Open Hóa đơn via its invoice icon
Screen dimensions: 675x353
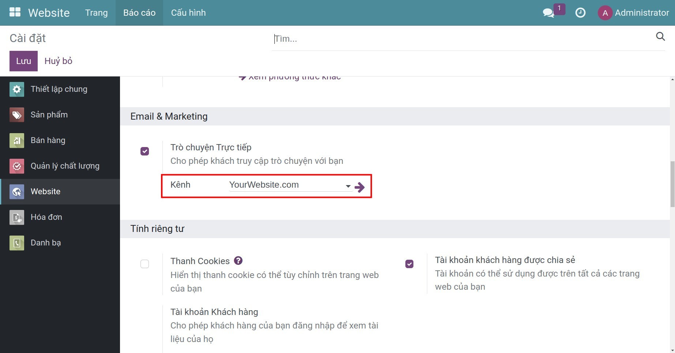[16, 217]
